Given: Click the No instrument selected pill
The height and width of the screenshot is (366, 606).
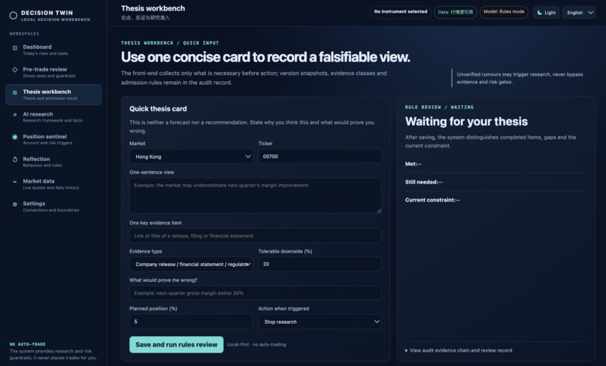Looking at the screenshot, I should pos(401,12).
